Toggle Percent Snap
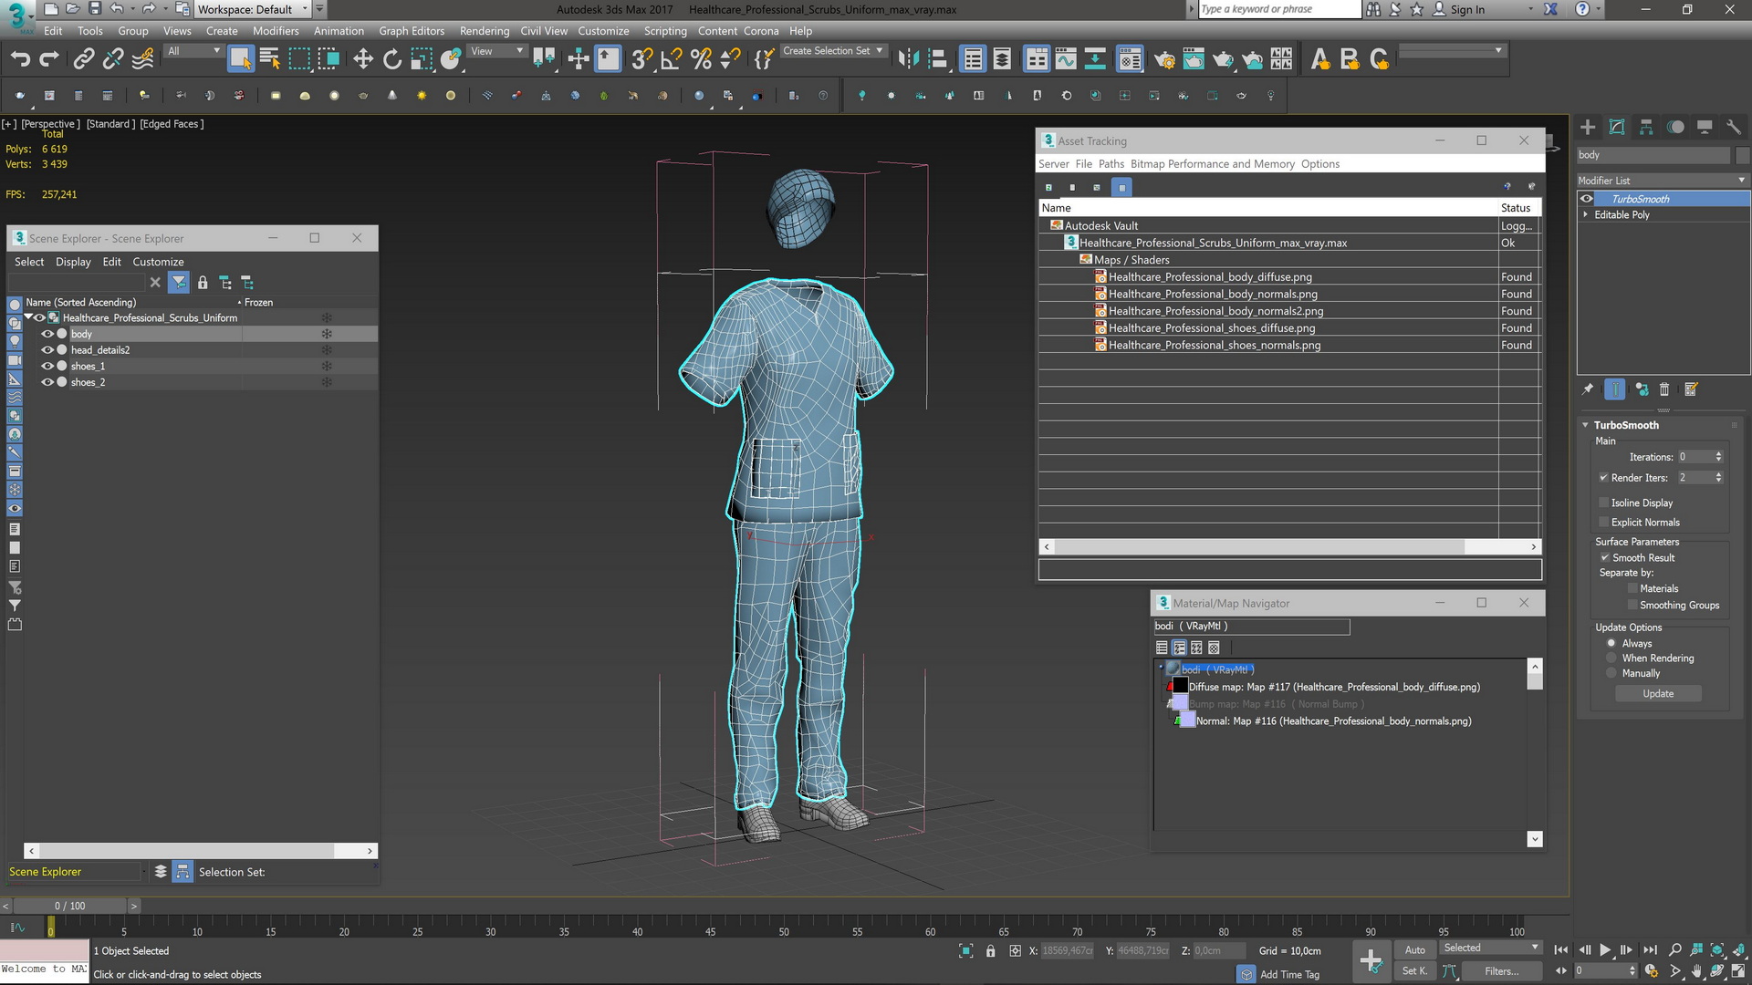Viewport: 1752px width, 985px height. point(701,59)
